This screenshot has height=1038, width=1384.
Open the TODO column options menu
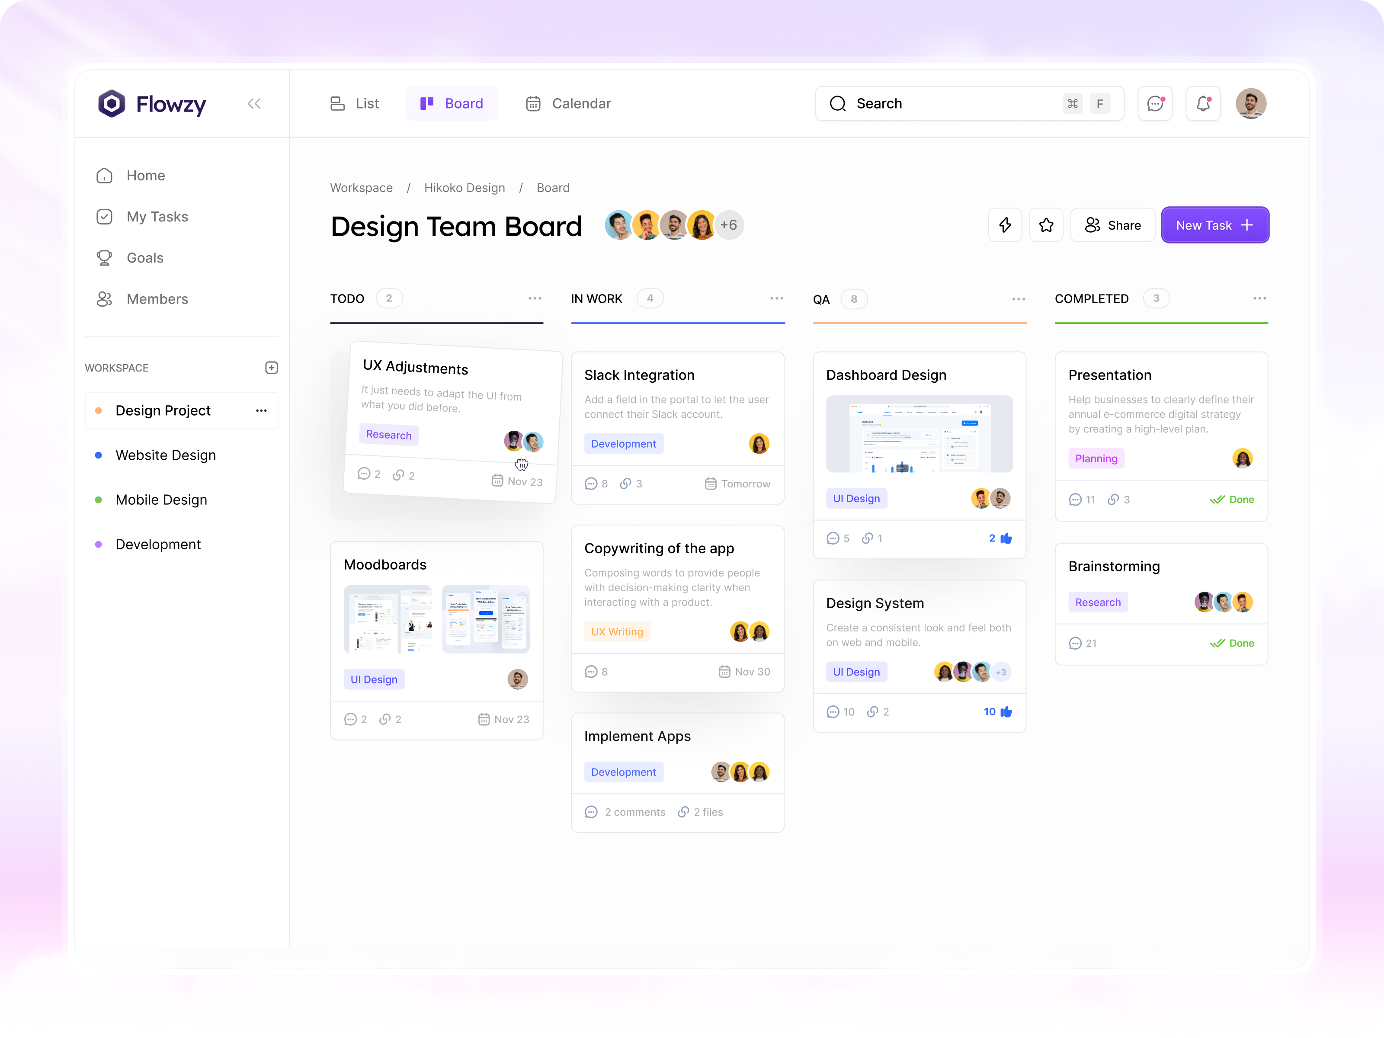(535, 298)
